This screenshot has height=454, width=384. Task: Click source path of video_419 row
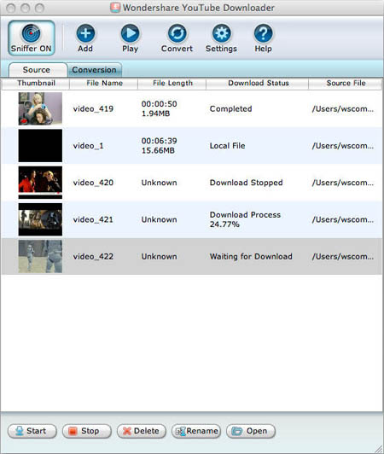coord(343,109)
